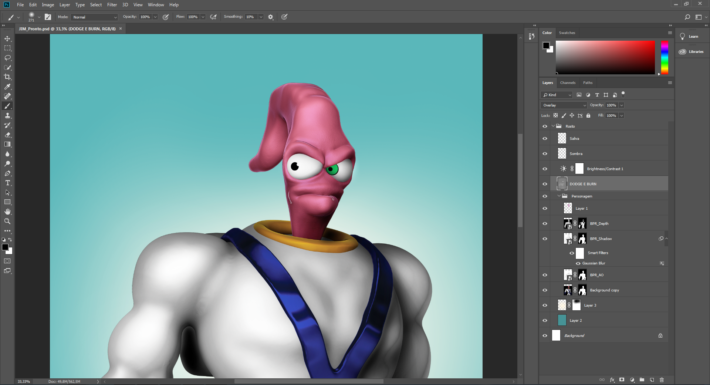Open the layer Fill value dropdown

click(622, 116)
